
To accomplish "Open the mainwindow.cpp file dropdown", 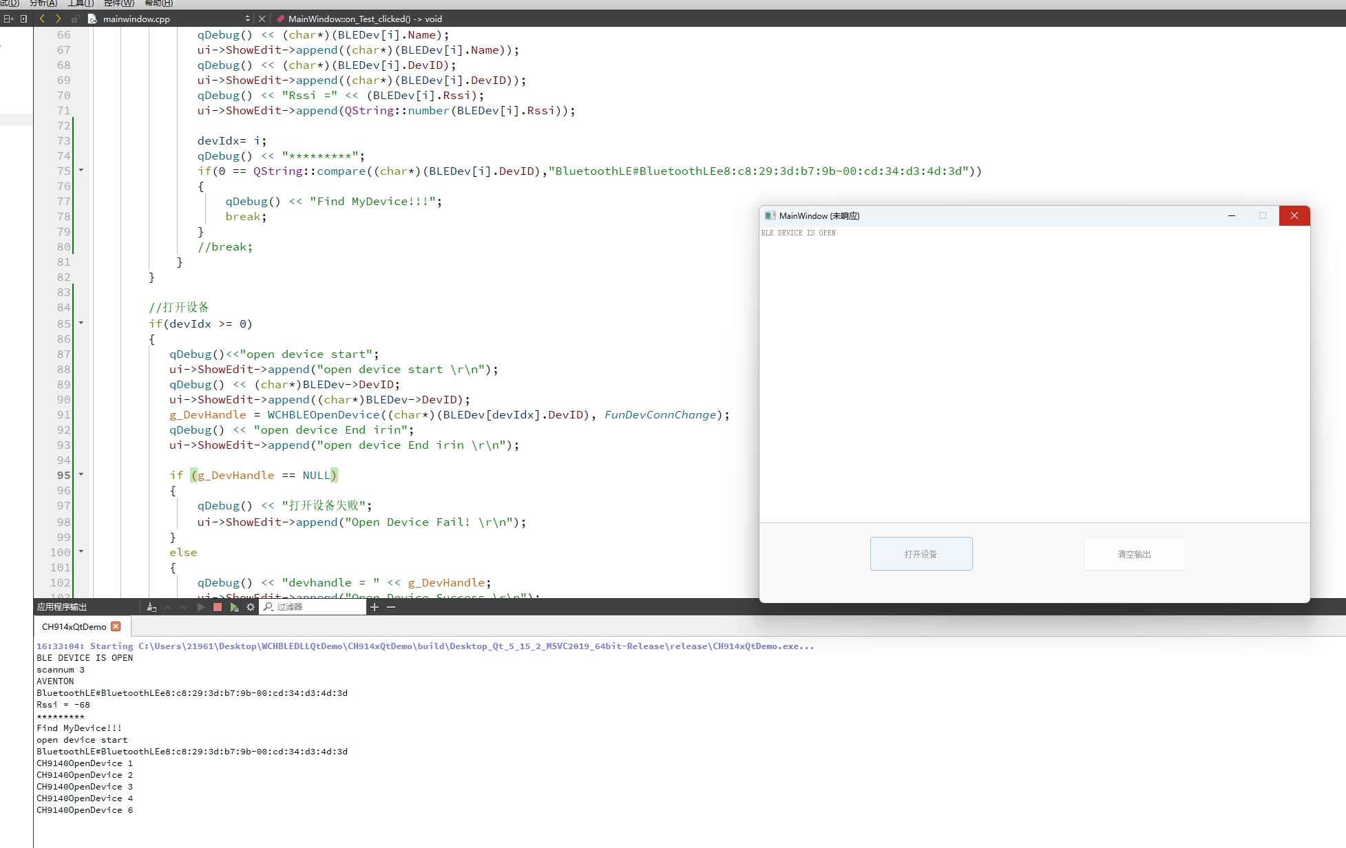I will 248,19.
